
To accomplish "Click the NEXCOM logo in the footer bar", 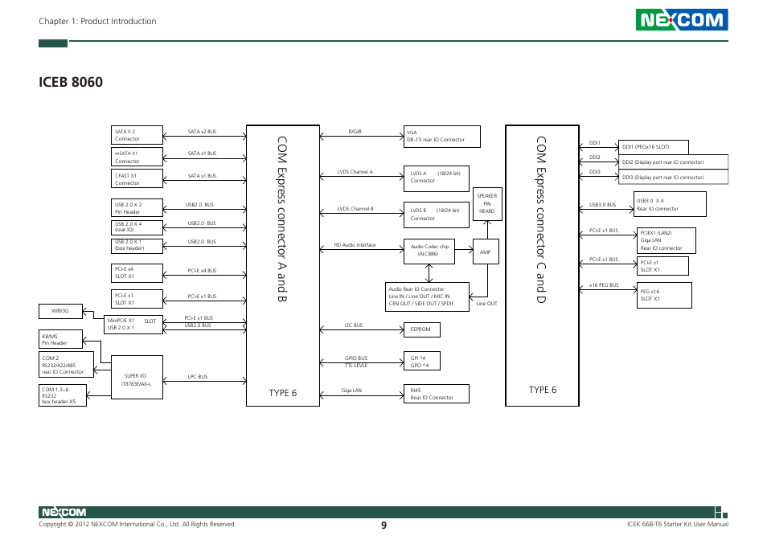I will tap(64, 512).
